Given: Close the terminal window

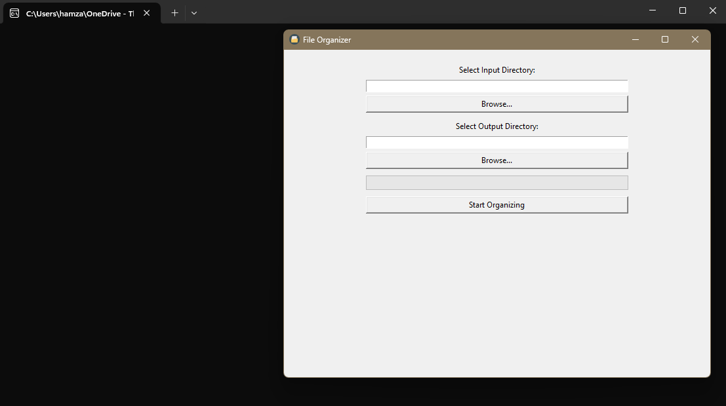Looking at the screenshot, I should pos(713,10).
